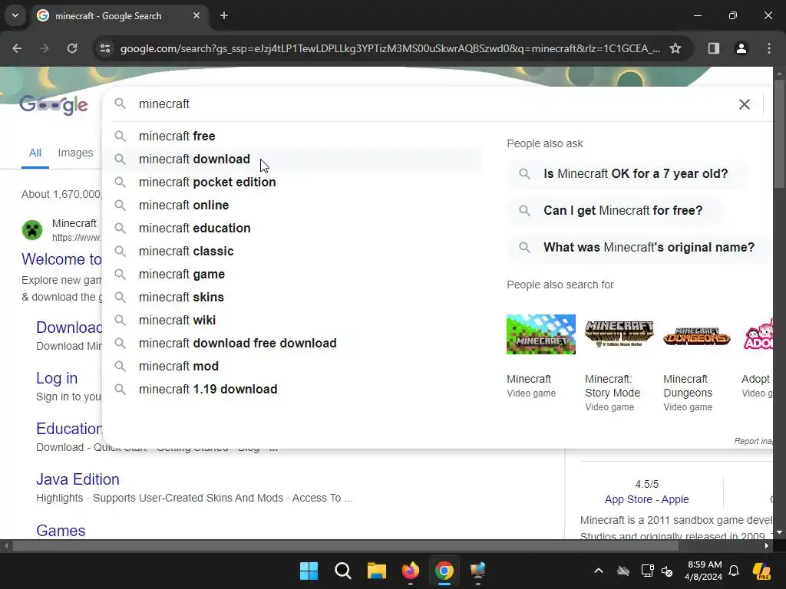
Task: Ask Can I get Minecraft for free
Action: (615, 210)
